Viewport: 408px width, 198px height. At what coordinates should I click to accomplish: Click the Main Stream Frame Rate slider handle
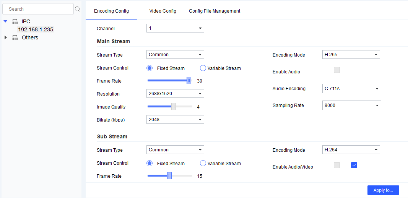[x=189, y=81]
